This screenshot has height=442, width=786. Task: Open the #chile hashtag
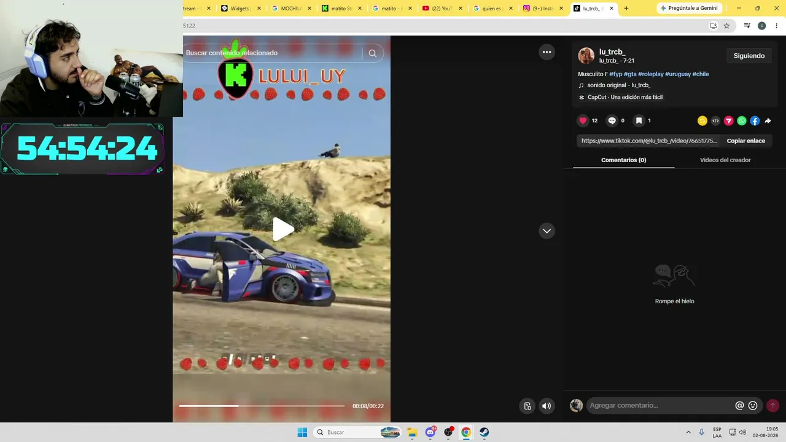[x=701, y=74]
